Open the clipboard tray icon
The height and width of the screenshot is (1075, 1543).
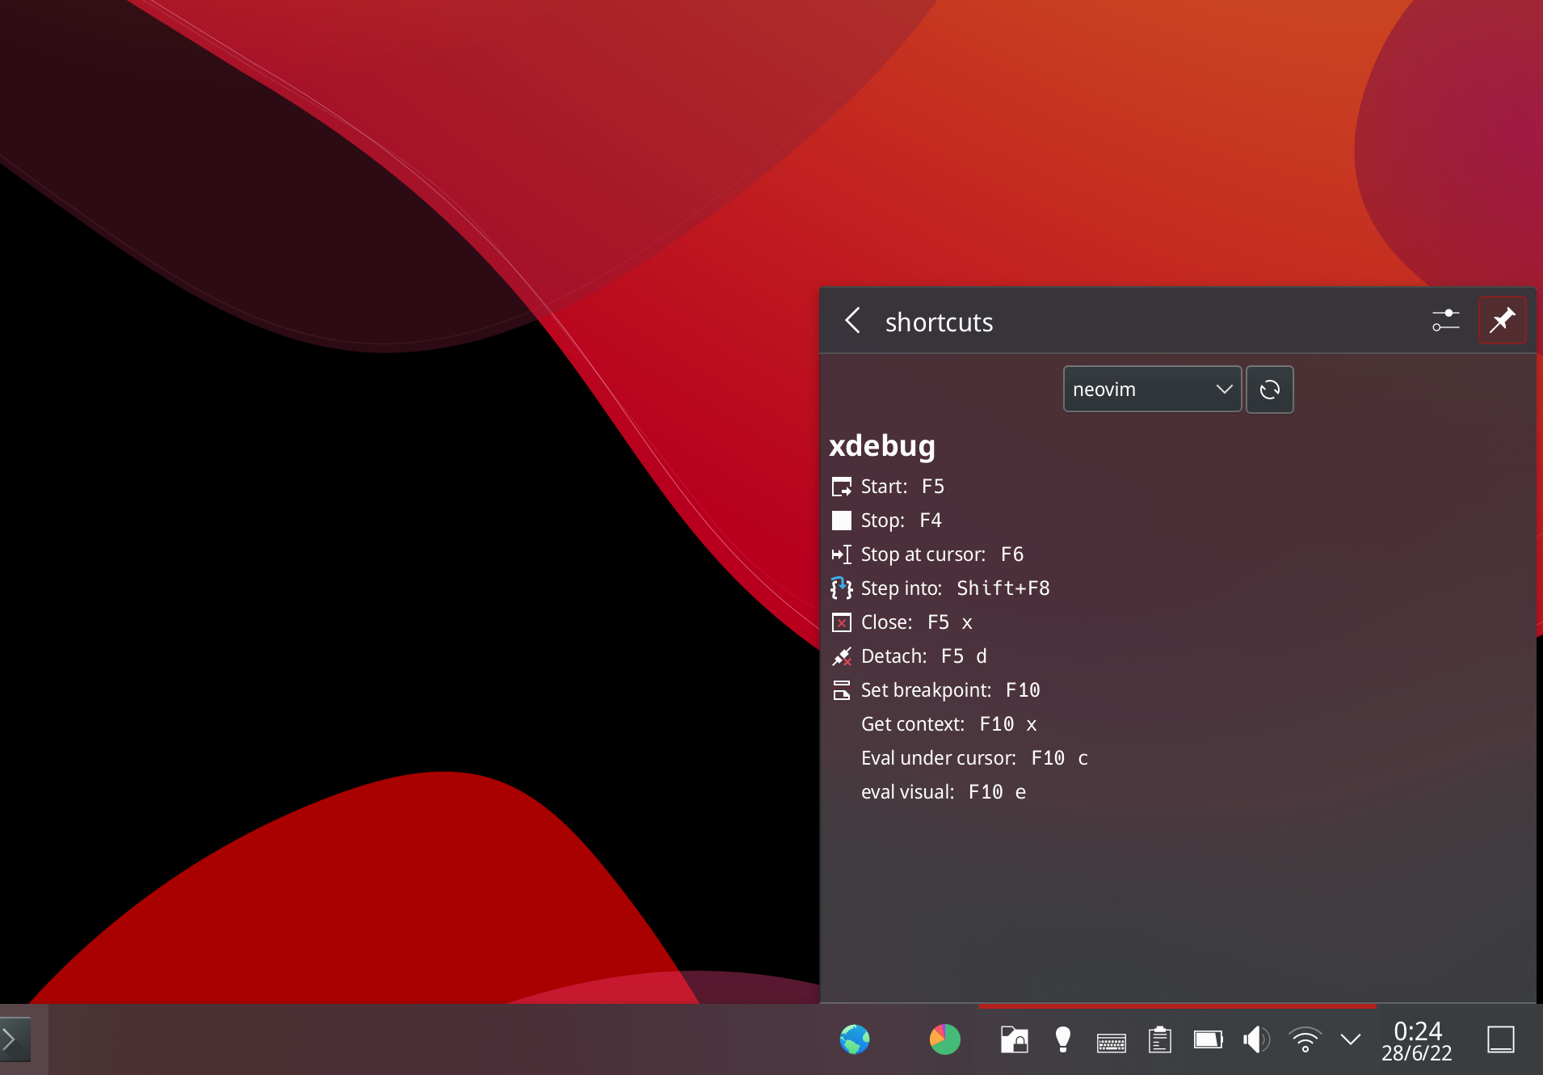(1160, 1039)
